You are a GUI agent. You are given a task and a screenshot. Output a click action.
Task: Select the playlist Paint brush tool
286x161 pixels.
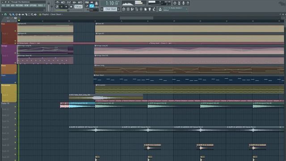pyautogui.click(x=13, y=14)
